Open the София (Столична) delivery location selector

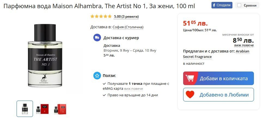tap(128, 27)
